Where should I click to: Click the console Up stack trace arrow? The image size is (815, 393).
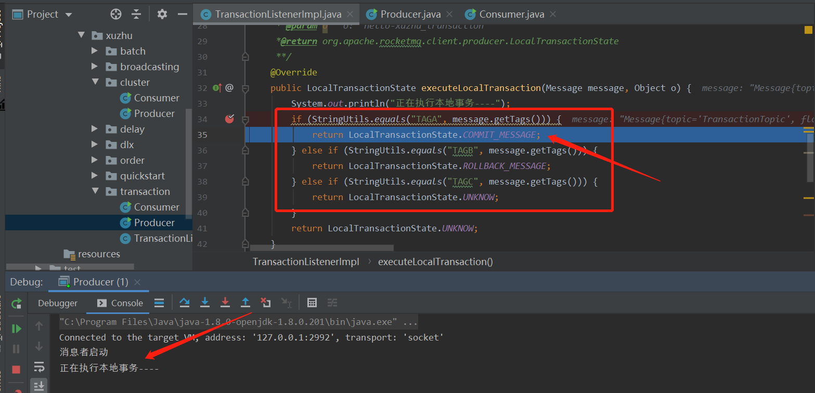coord(39,326)
